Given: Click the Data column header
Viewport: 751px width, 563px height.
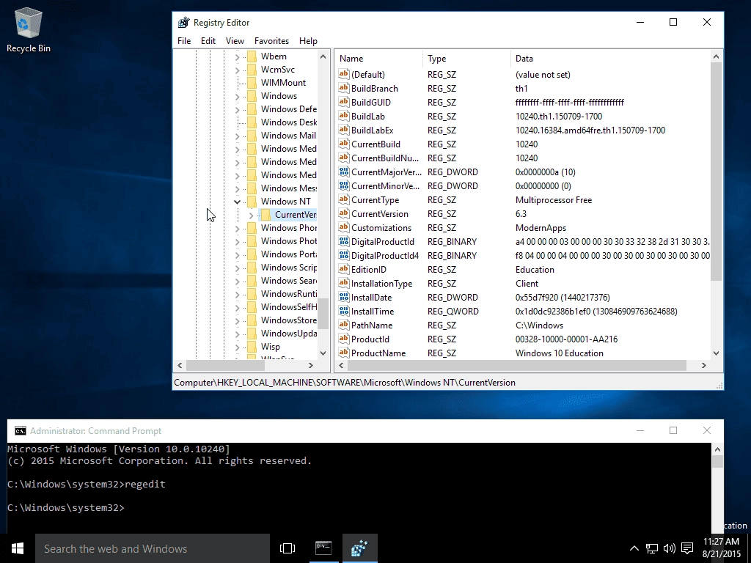Looking at the screenshot, I should pyautogui.click(x=611, y=59).
